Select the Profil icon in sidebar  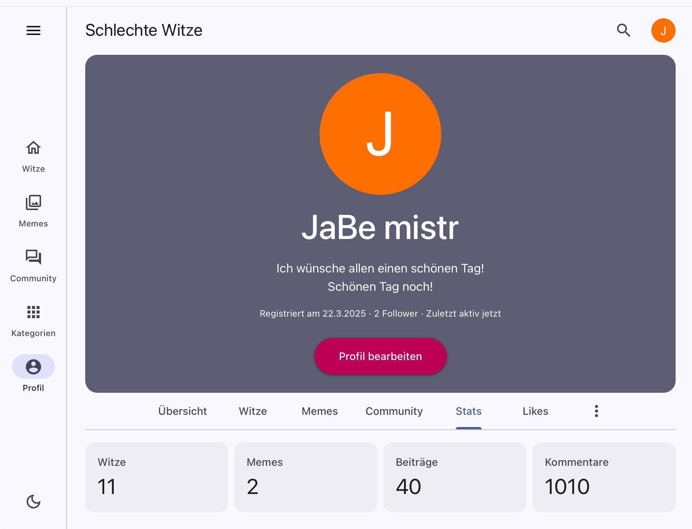point(33,367)
